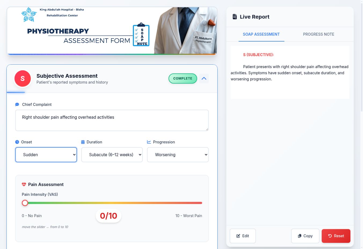Click the Pain Intensity VAS slider handle
Image resolution: width=363 pixels, height=249 pixels.
coord(25,203)
